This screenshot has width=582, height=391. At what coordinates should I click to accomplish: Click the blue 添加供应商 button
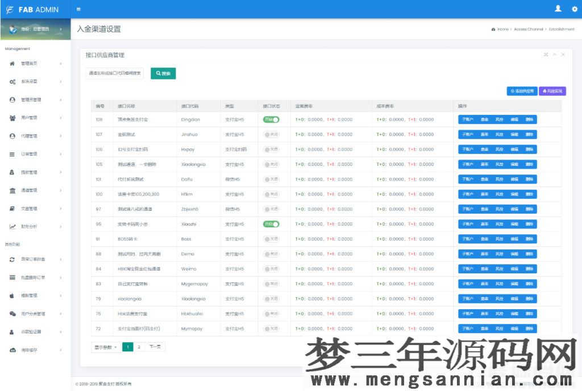pos(522,91)
